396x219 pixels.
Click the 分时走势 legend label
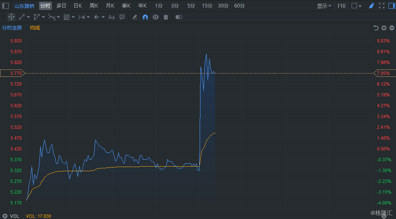(x=12, y=28)
